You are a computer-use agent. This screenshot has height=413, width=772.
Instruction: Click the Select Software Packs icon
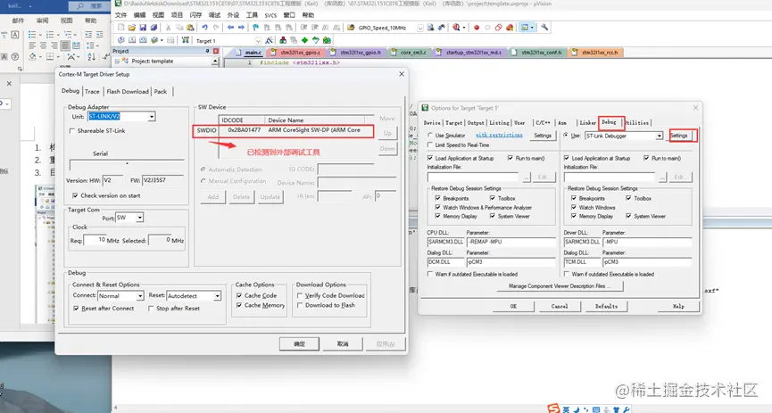[x=316, y=40]
